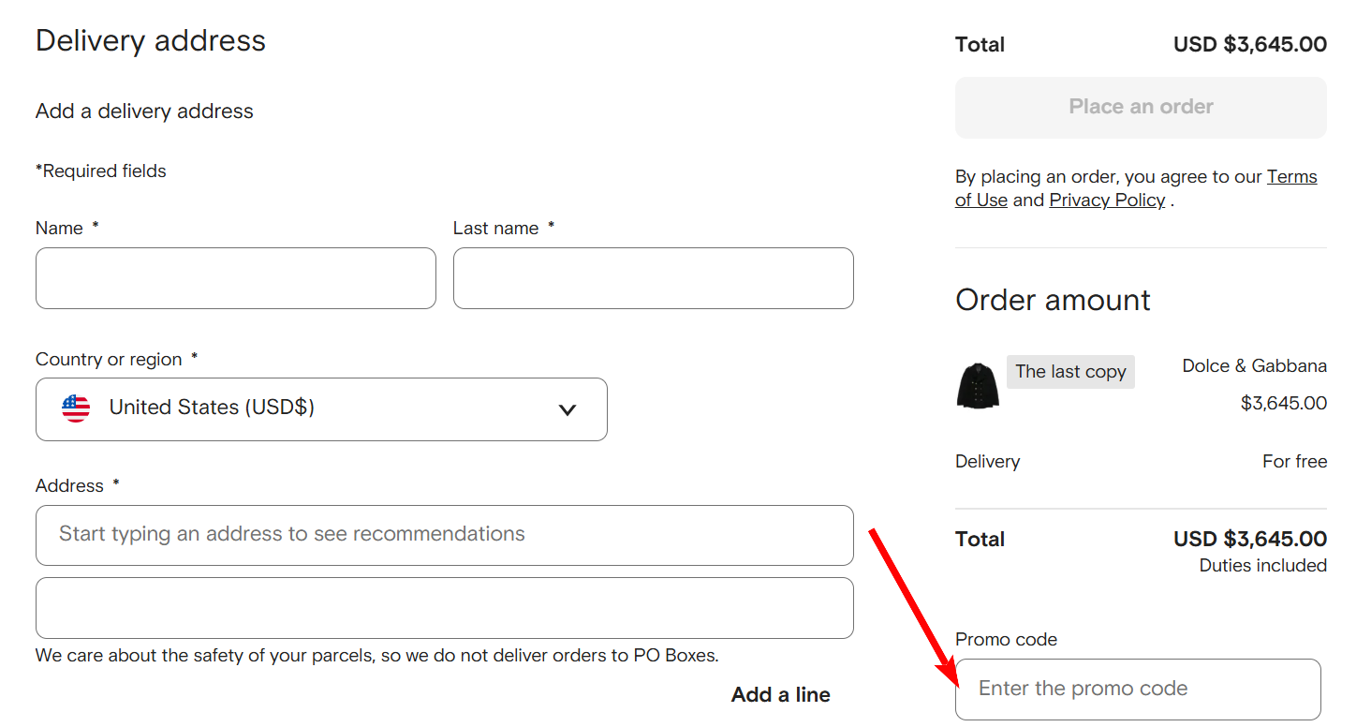
Task: Open the Privacy Policy link
Action: pyautogui.click(x=1106, y=200)
